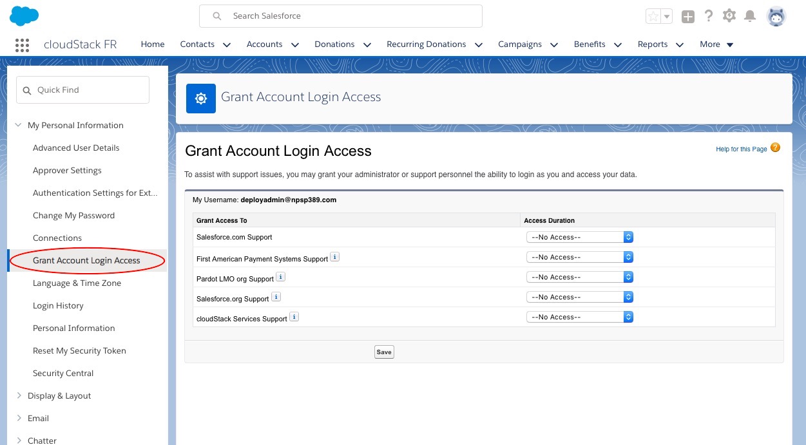The image size is (806, 445).
Task: Expand the Recurring Donations dropdown chevron
Action: 479,45
